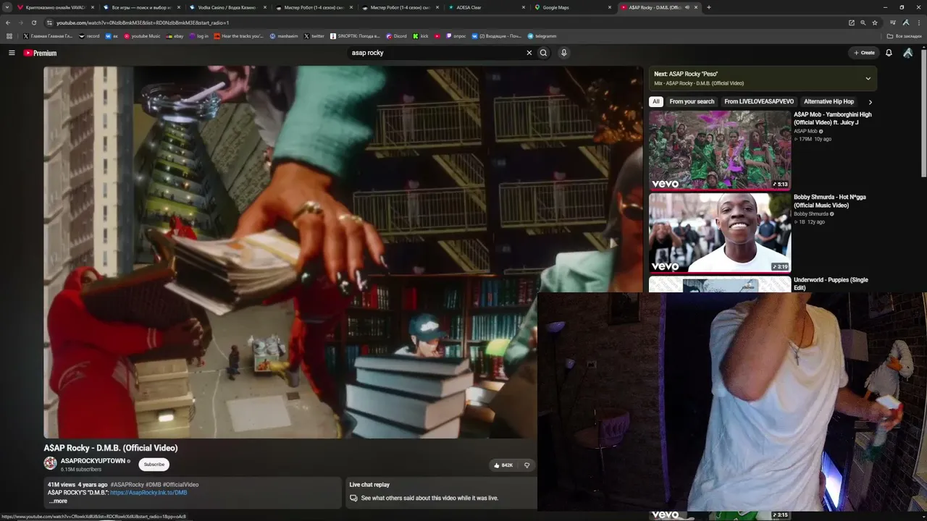Dislike the D.M.B. video
The width and height of the screenshot is (927, 521).
[x=527, y=465]
